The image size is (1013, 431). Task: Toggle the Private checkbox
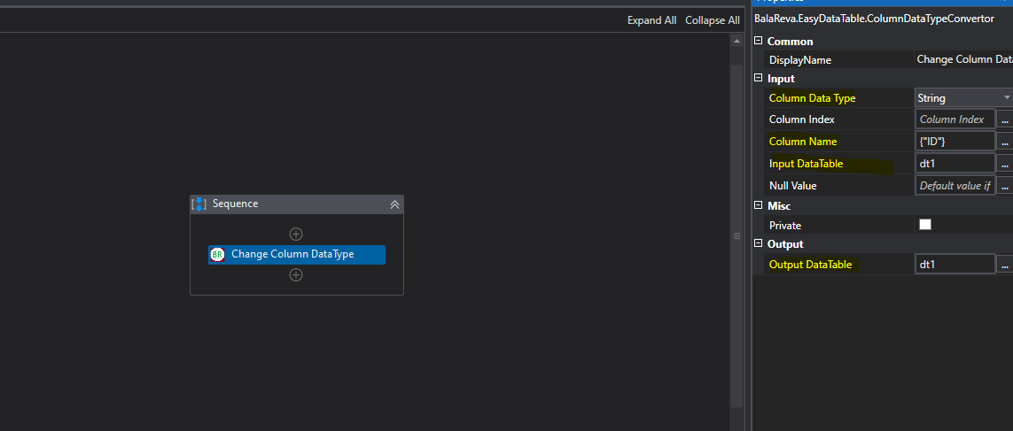click(925, 225)
